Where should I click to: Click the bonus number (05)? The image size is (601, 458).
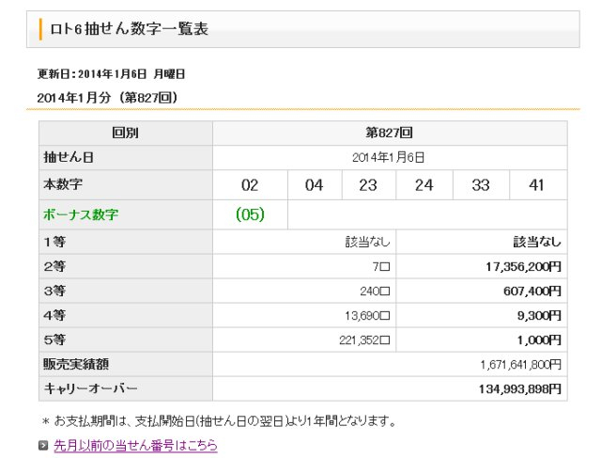tap(250, 214)
